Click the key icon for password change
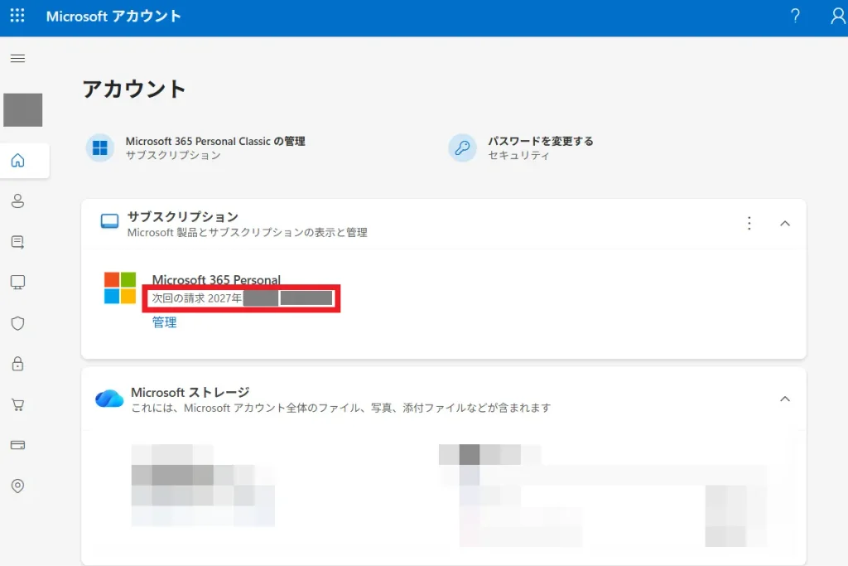 (x=462, y=148)
